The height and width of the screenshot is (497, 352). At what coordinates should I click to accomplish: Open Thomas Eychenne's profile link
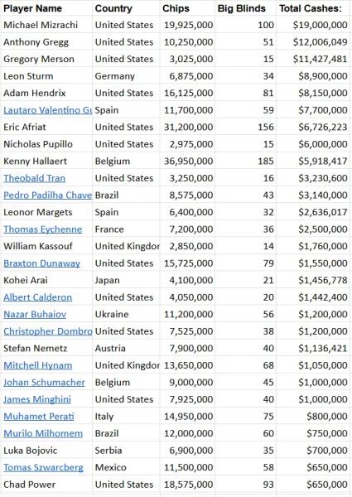[x=43, y=229]
